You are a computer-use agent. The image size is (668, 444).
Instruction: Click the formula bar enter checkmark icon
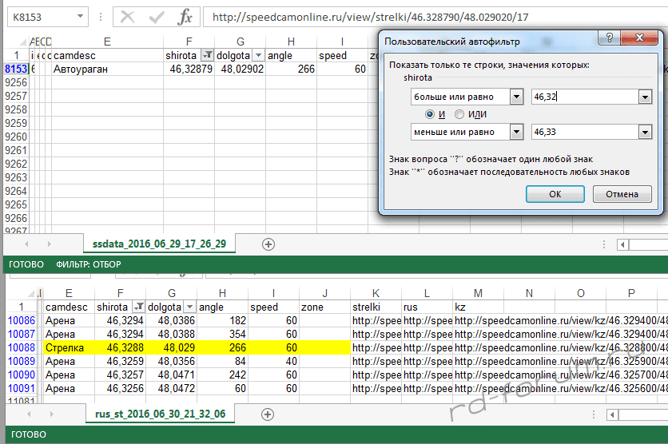[x=157, y=17]
